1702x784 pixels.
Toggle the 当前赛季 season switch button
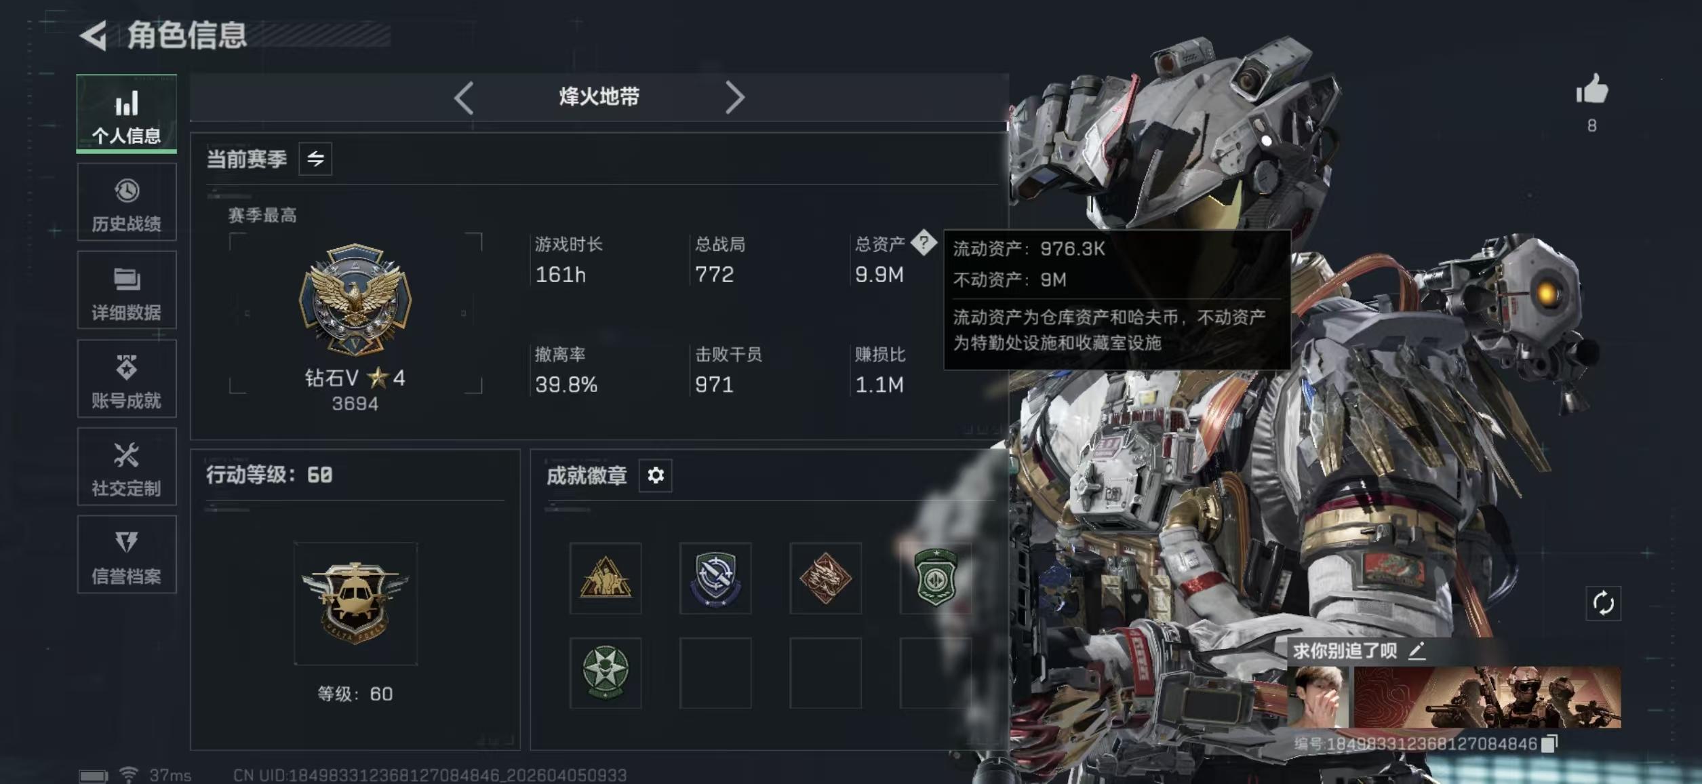(x=315, y=159)
